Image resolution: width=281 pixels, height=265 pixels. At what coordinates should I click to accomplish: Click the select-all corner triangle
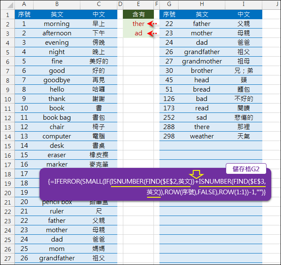10,5
